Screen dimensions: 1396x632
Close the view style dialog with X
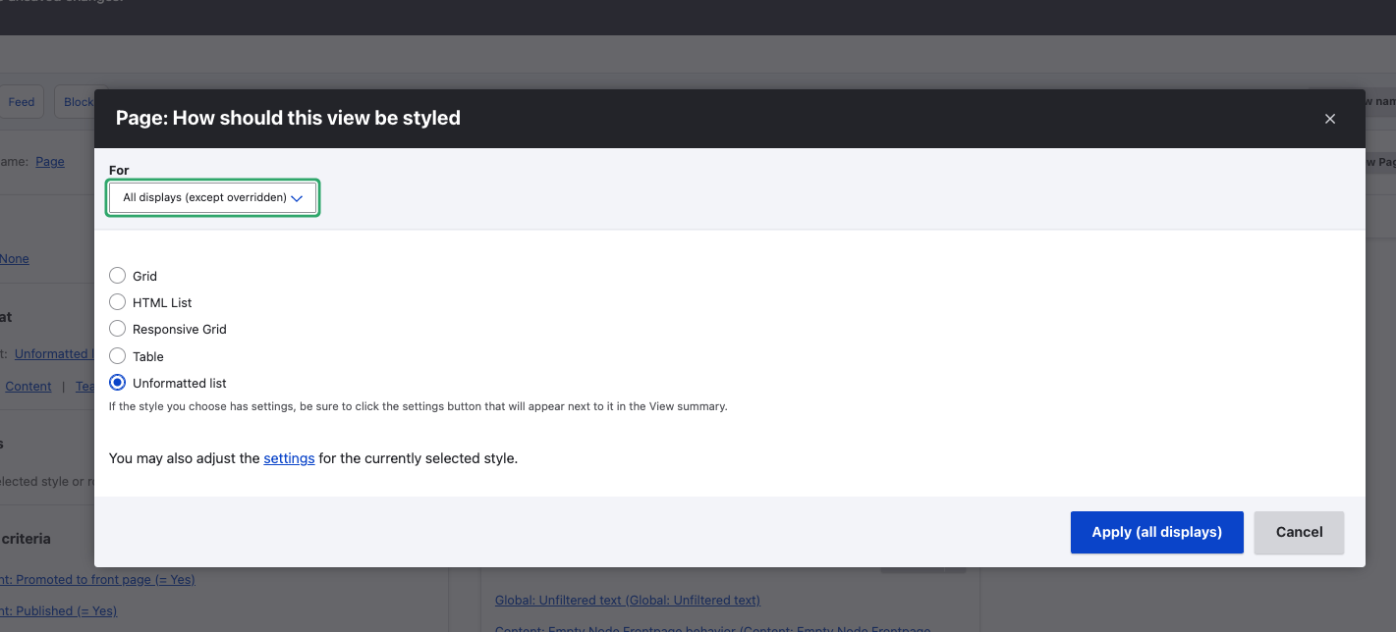tap(1329, 119)
